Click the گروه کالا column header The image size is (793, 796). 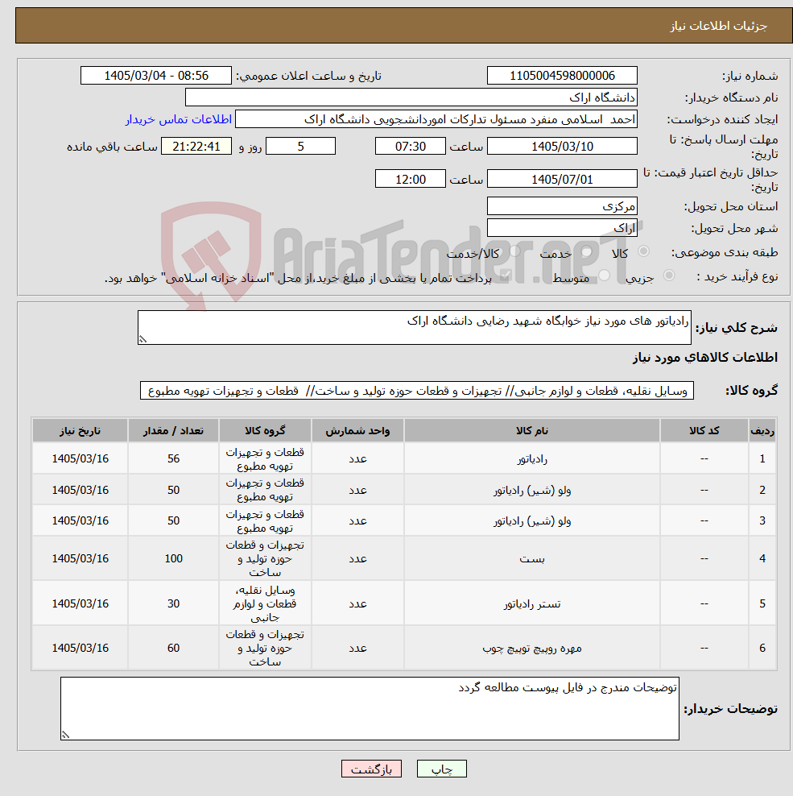coord(265,430)
